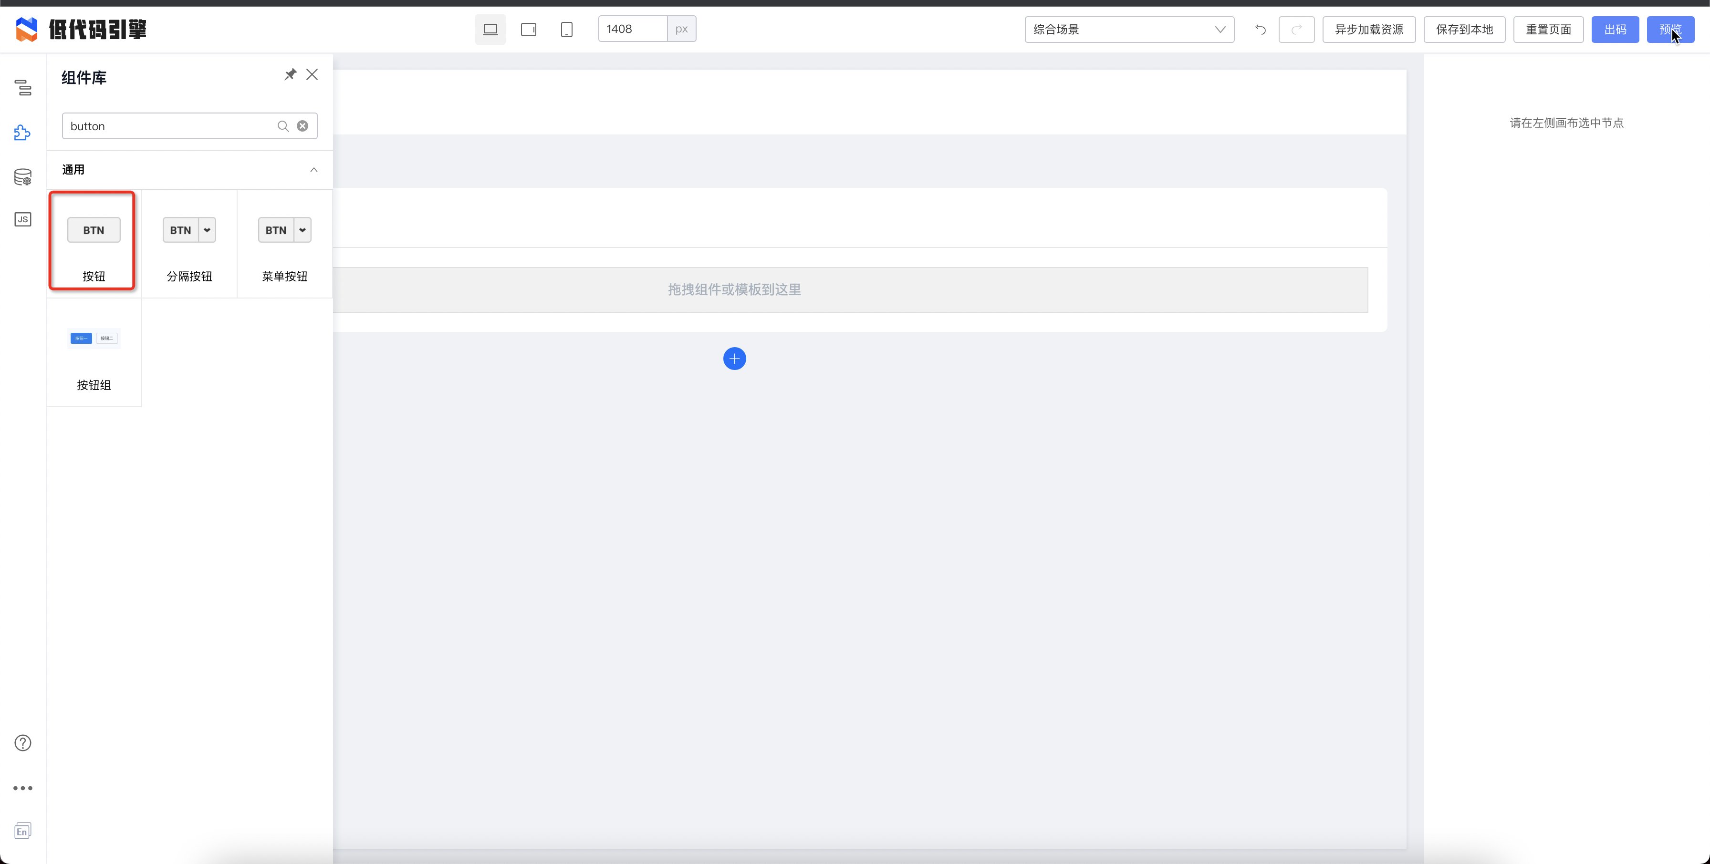Open the outline tree panel icon
The height and width of the screenshot is (864, 1710).
pos(22,88)
